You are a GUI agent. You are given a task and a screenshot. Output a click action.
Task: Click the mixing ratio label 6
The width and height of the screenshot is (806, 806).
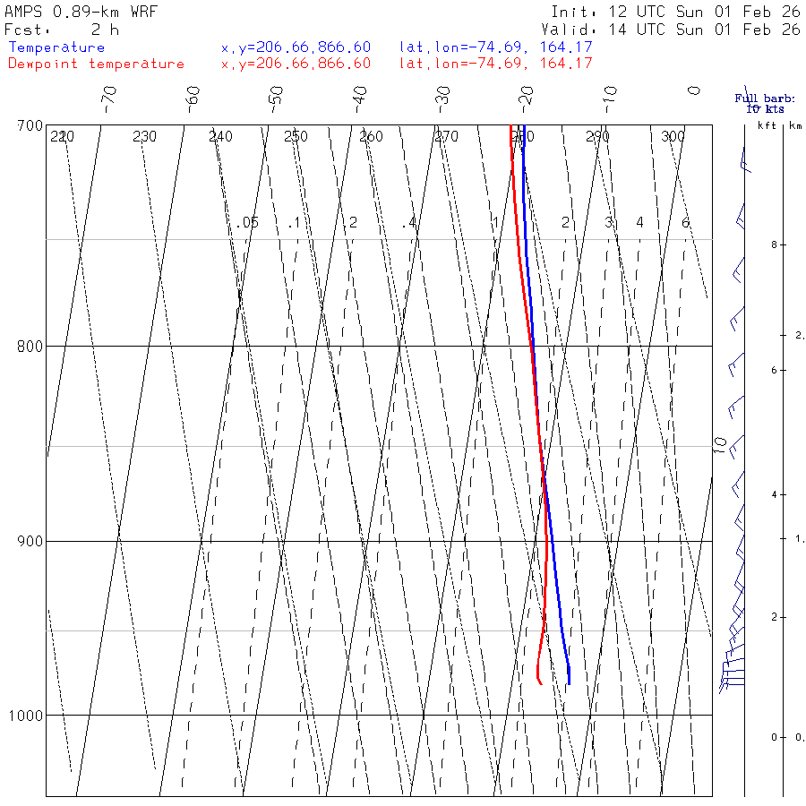pyautogui.click(x=685, y=223)
